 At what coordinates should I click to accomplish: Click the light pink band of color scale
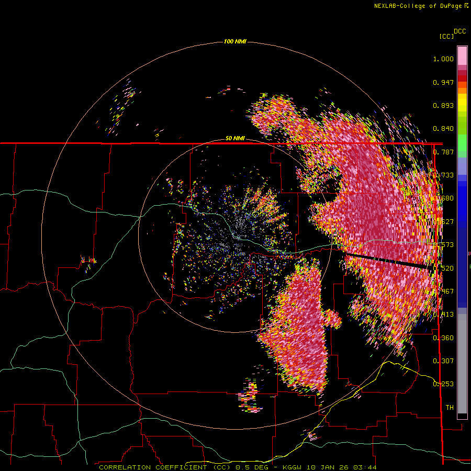[462, 56]
